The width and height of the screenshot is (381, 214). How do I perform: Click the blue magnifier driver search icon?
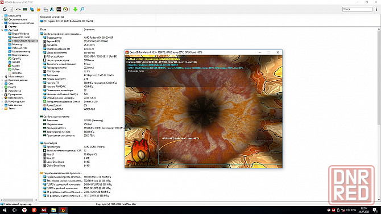[82, 9]
